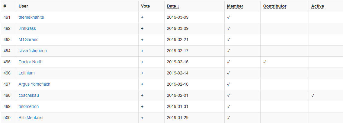Open themekhanite's user profile link
The height and width of the screenshot is (123, 343).
(x=31, y=17)
